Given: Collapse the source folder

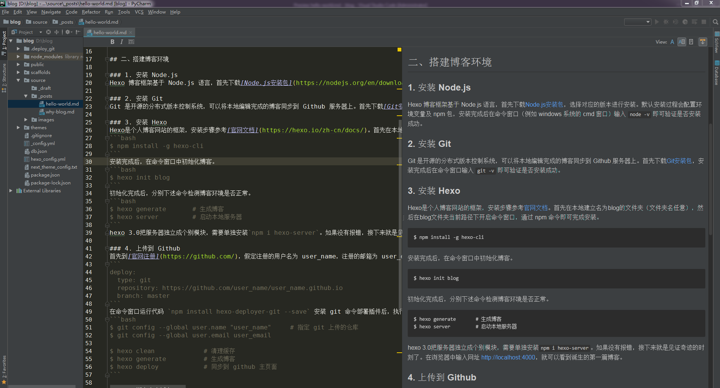Looking at the screenshot, I should click(18, 80).
